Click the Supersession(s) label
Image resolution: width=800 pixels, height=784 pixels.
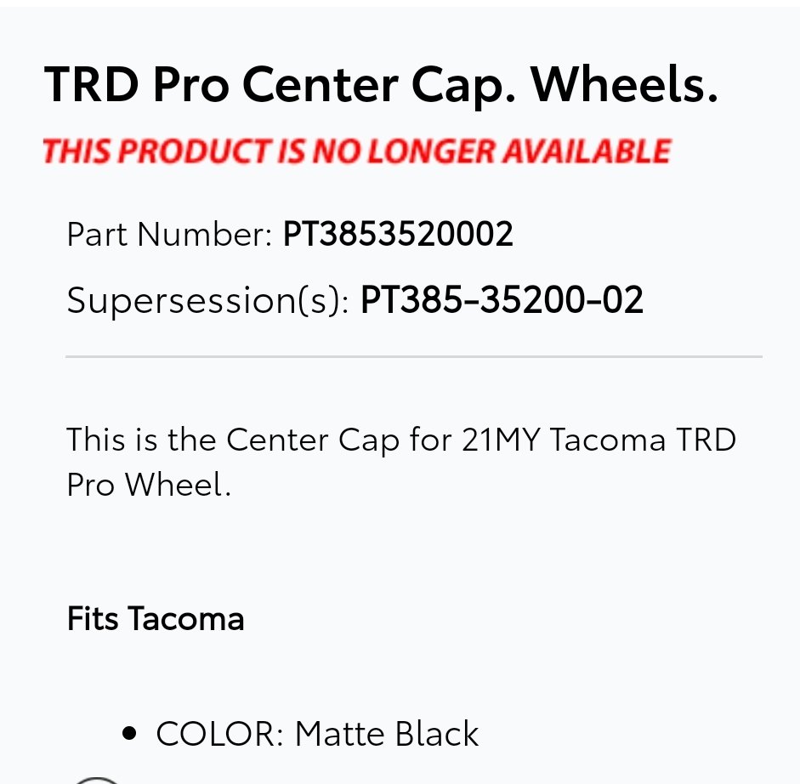207,301
